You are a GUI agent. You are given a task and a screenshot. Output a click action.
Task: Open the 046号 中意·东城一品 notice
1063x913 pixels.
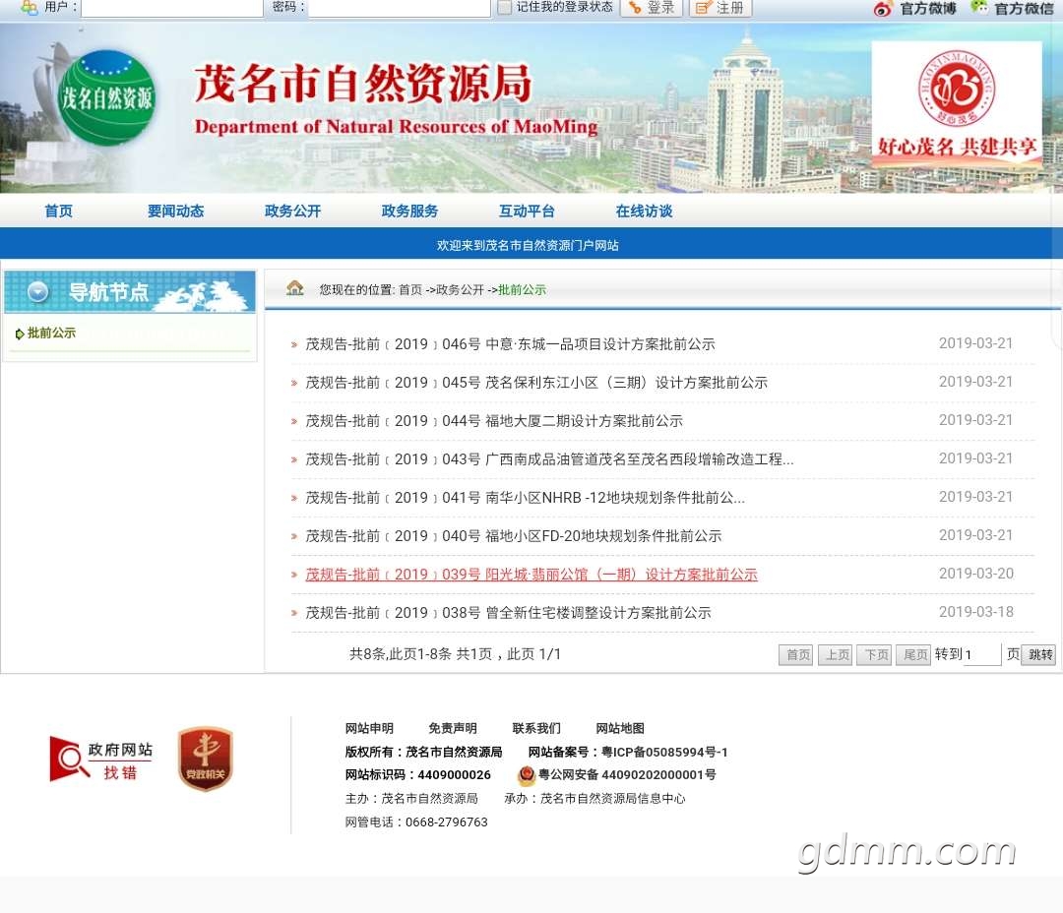pyautogui.click(x=510, y=344)
